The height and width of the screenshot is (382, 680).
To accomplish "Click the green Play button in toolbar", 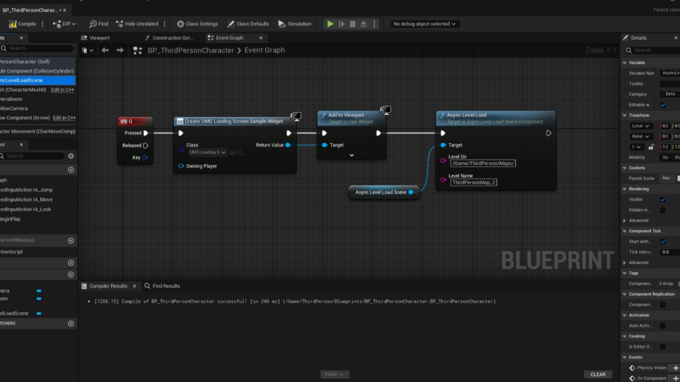I will click(x=330, y=24).
